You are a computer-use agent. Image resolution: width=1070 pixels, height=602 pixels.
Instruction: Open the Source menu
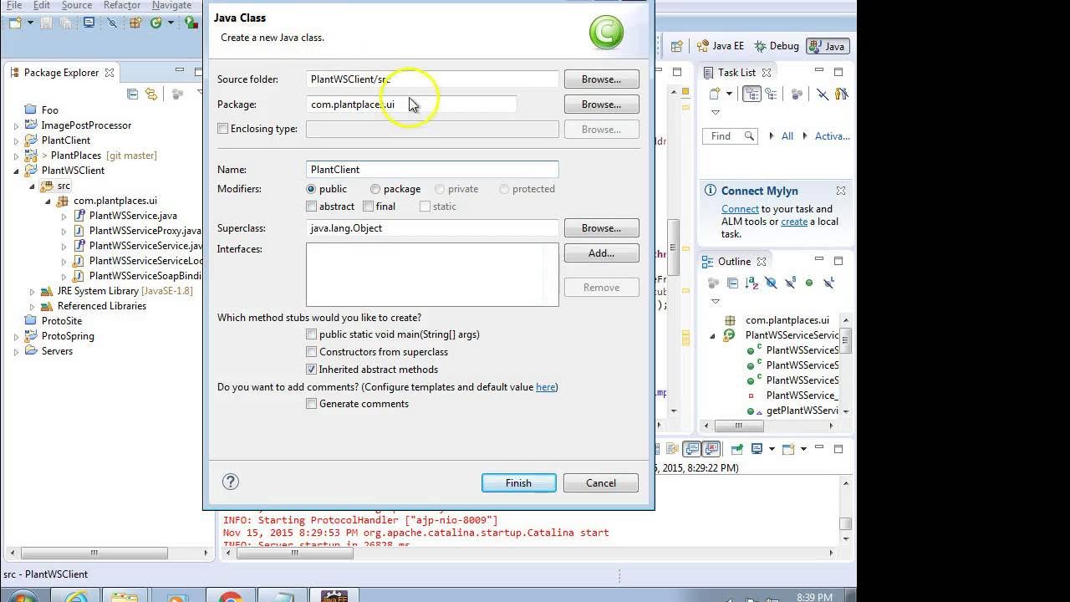coord(76,5)
